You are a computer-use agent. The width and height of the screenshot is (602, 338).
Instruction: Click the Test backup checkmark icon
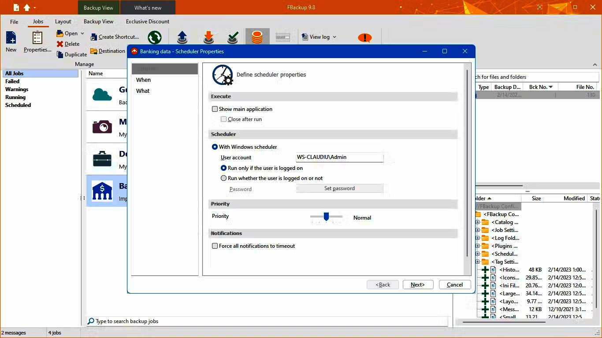[x=233, y=37]
